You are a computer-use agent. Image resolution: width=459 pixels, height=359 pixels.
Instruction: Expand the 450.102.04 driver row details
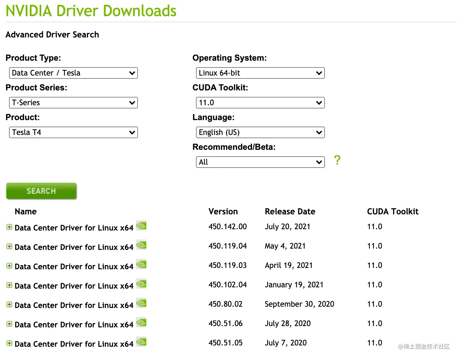(9, 285)
